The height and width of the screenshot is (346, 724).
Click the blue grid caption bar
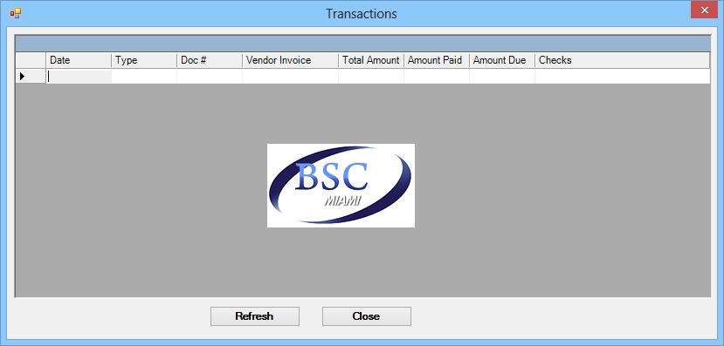tap(363, 44)
